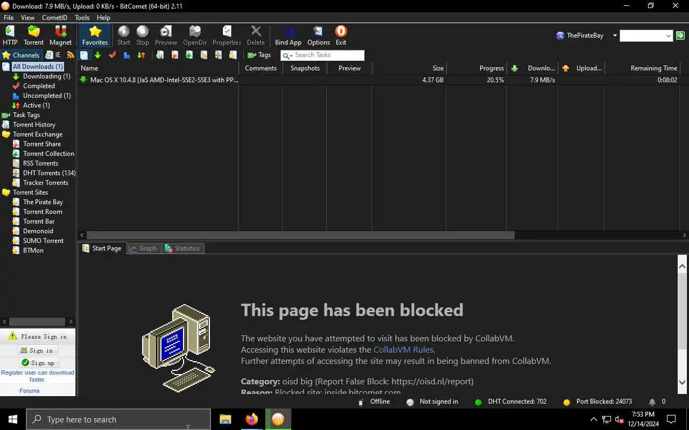
Task: Filter uncompleted tasks blue icon
Action: click(126, 55)
